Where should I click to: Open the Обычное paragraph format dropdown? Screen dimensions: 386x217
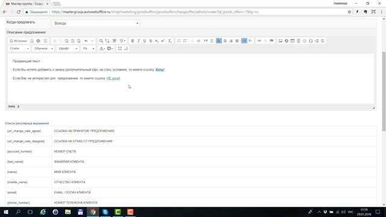pyautogui.click(x=43, y=48)
